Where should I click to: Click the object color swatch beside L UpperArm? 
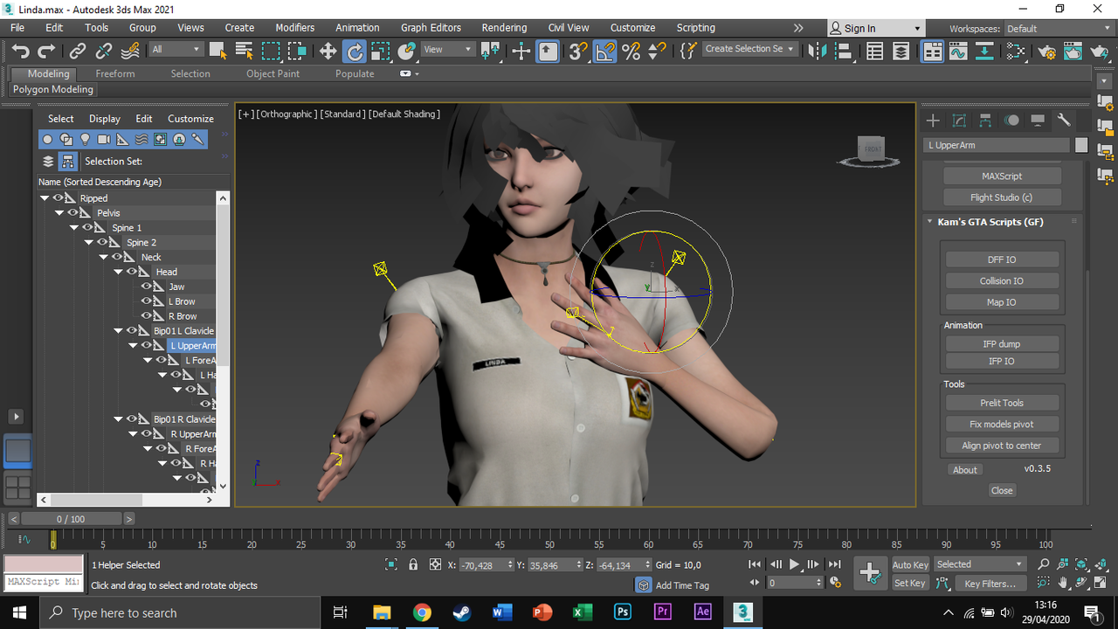pos(1081,146)
